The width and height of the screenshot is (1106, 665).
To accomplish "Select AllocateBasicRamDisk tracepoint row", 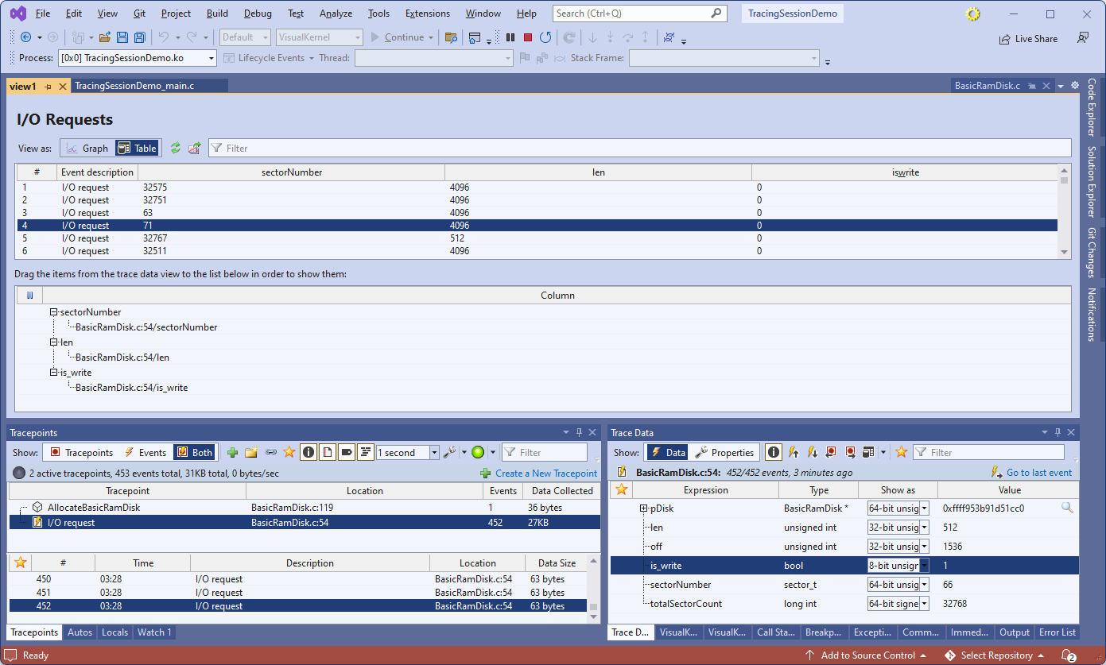I will 305,507.
